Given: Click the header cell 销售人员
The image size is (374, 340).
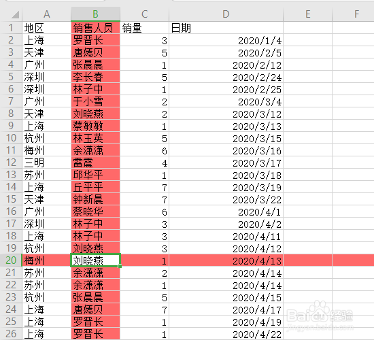Looking at the screenshot, I should click(95, 28).
